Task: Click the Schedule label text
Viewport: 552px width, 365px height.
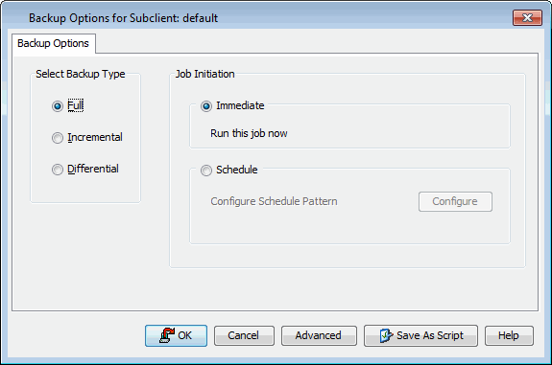Action: (x=237, y=170)
